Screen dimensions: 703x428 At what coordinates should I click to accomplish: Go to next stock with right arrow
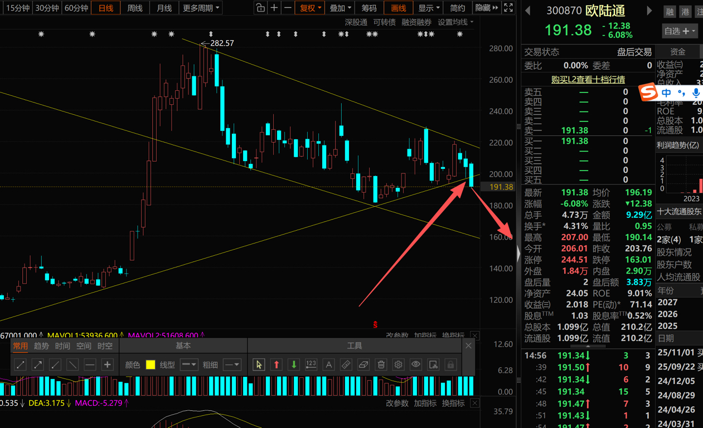pos(649,11)
